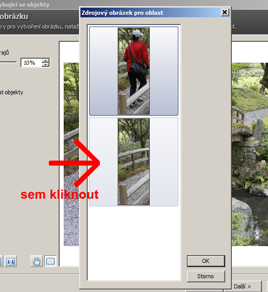The height and width of the screenshot is (292, 268).
Task: Close the Zdrojový obrázek pro oblast dialog
Action: click(x=225, y=12)
